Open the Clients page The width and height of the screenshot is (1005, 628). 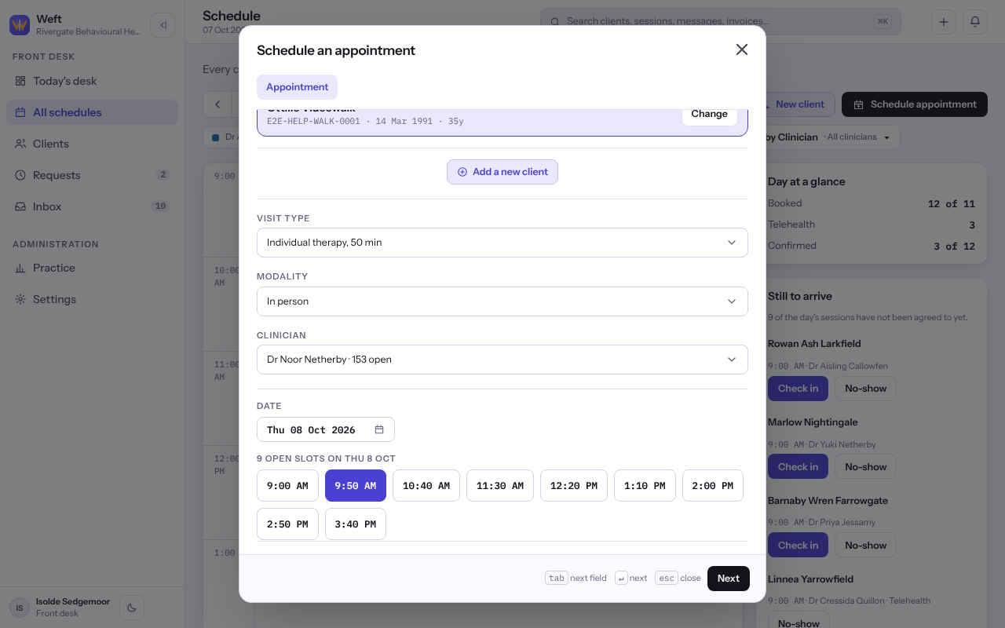pos(93,144)
